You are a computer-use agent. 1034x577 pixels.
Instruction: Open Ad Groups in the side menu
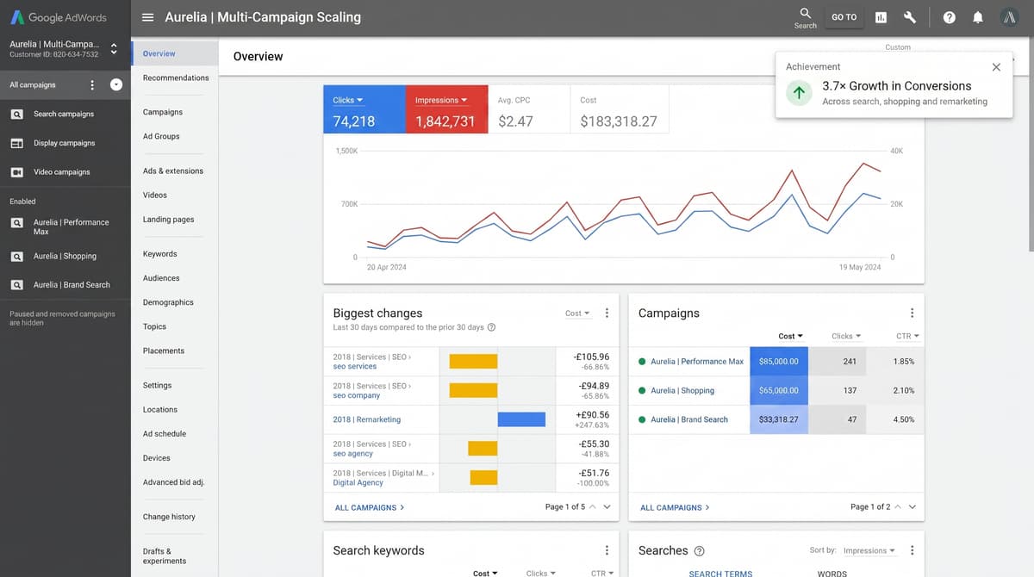coord(161,136)
